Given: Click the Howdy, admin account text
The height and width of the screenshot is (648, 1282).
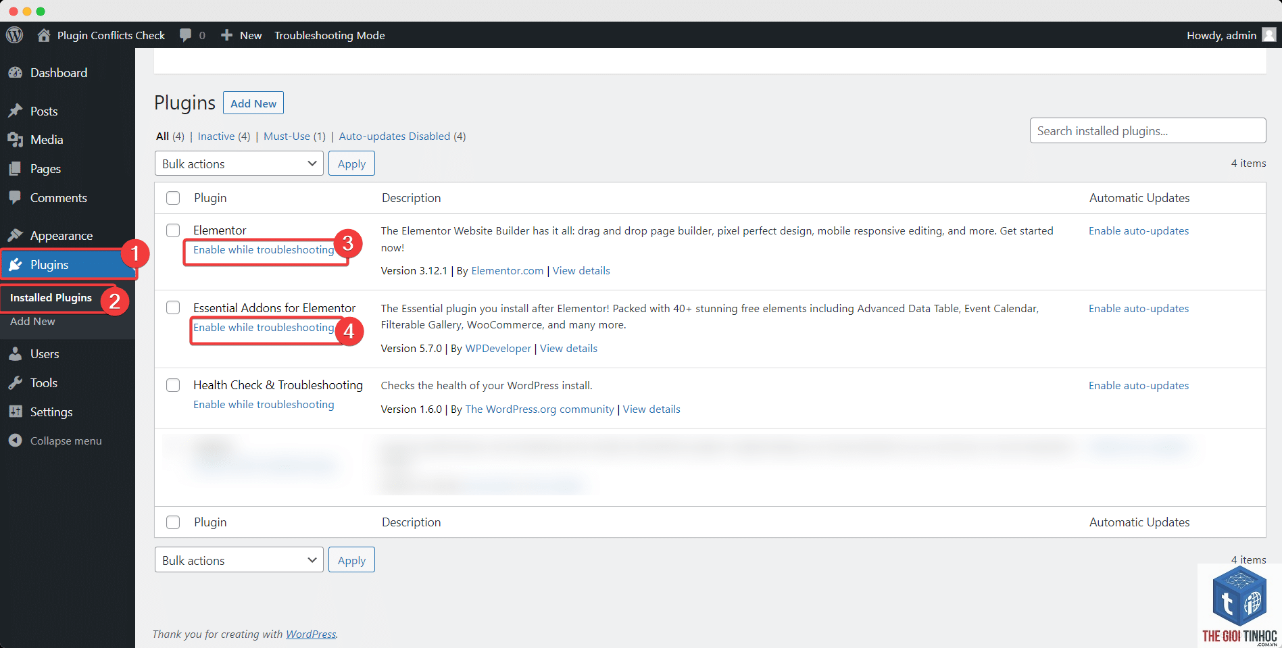Looking at the screenshot, I should click(1222, 35).
